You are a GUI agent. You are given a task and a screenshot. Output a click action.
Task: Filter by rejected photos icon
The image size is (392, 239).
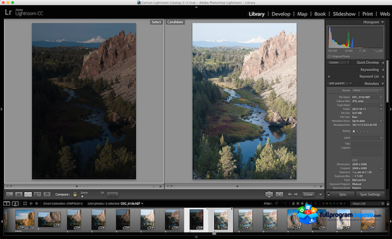coord(286,204)
